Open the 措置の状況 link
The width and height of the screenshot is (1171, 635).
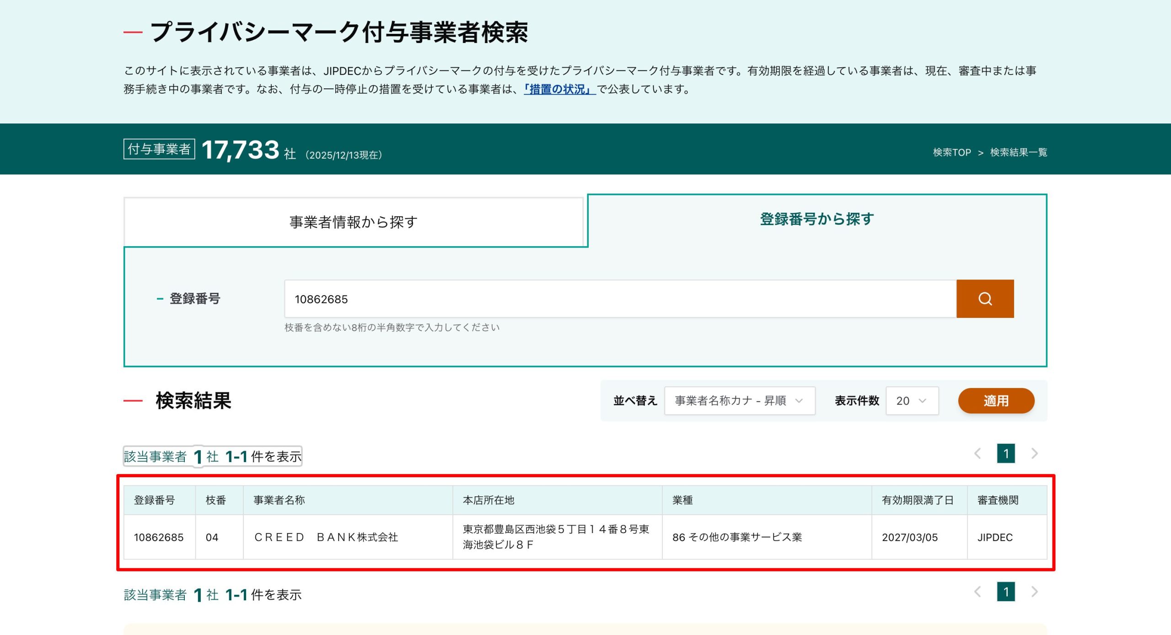tap(559, 89)
